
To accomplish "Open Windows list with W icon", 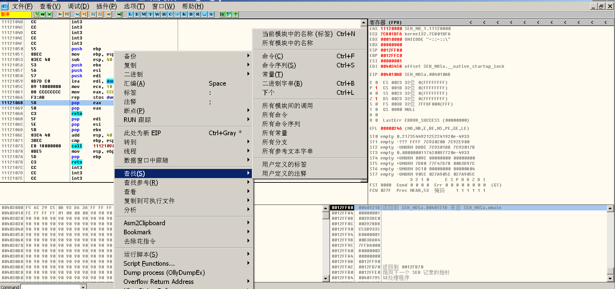I will [x=157, y=14].
